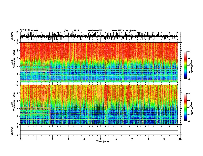Click the time axis end label "10"
This screenshot has height=156, width=203.
point(180,139)
